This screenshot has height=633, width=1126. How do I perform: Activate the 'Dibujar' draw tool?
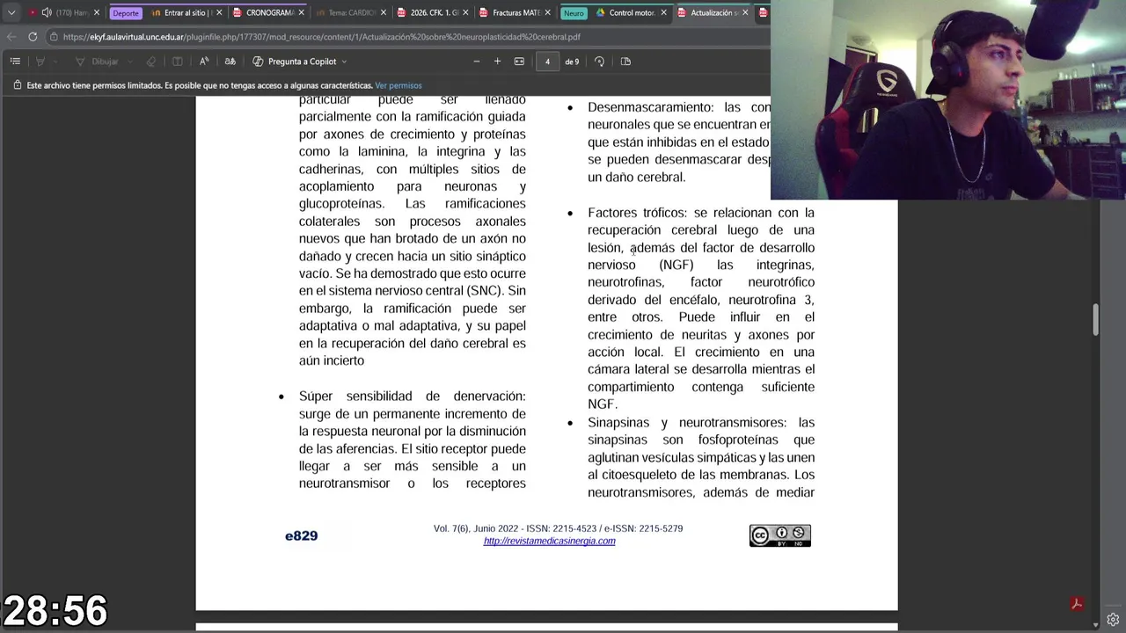(97, 62)
